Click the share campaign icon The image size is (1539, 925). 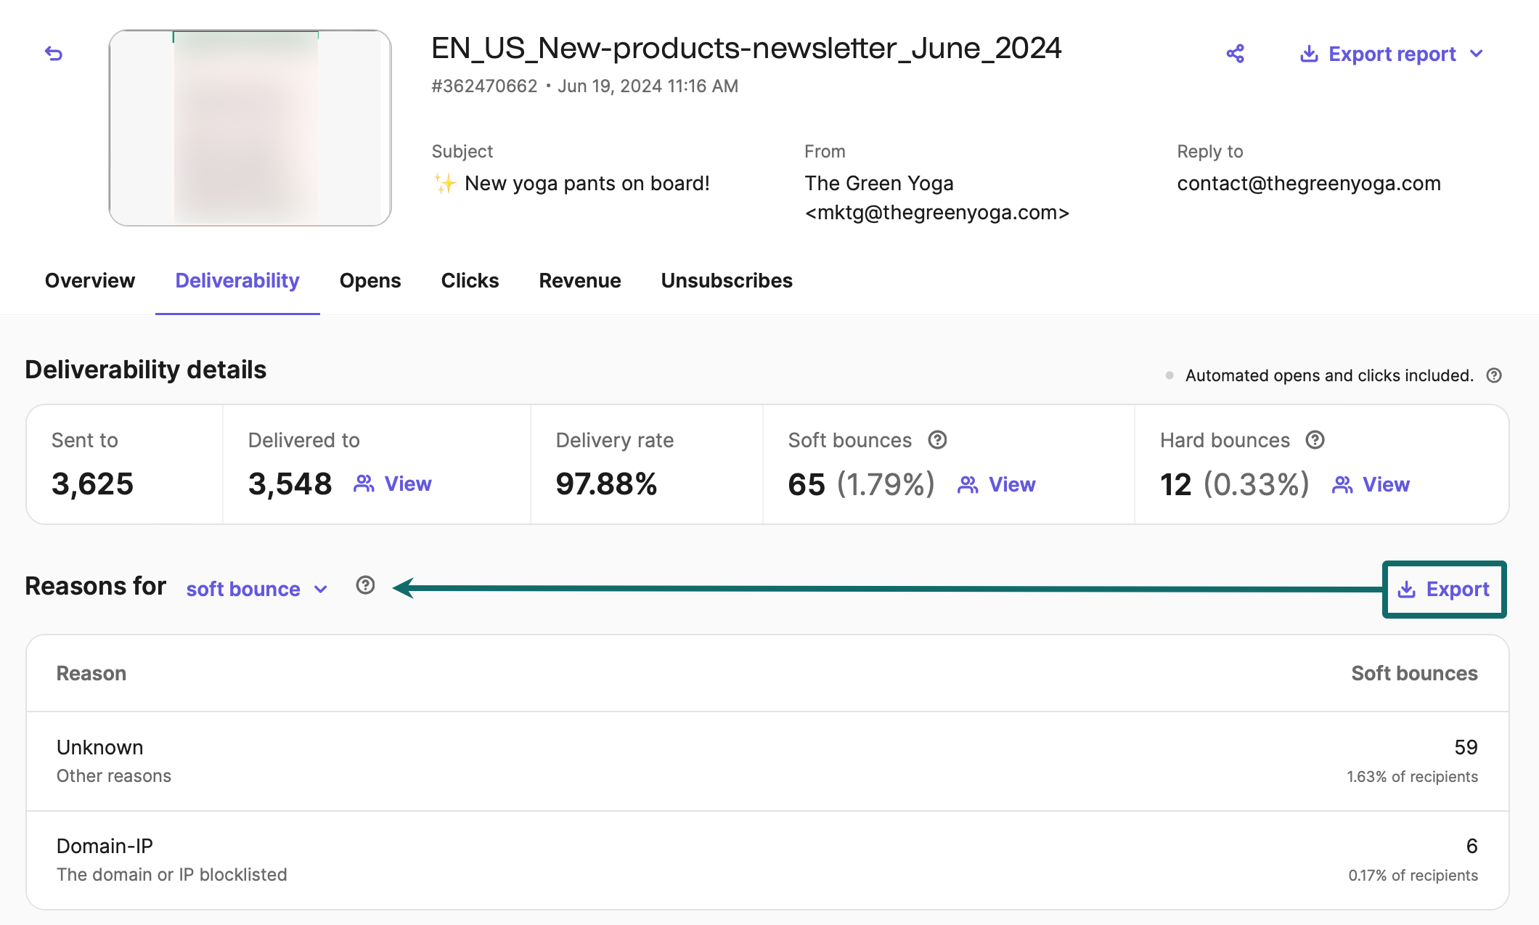coord(1235,54)
